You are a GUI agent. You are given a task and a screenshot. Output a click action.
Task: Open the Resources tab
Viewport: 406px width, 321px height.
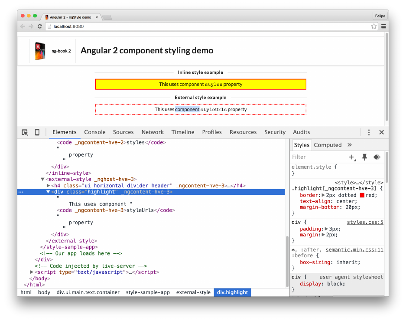tap(243, 132)
